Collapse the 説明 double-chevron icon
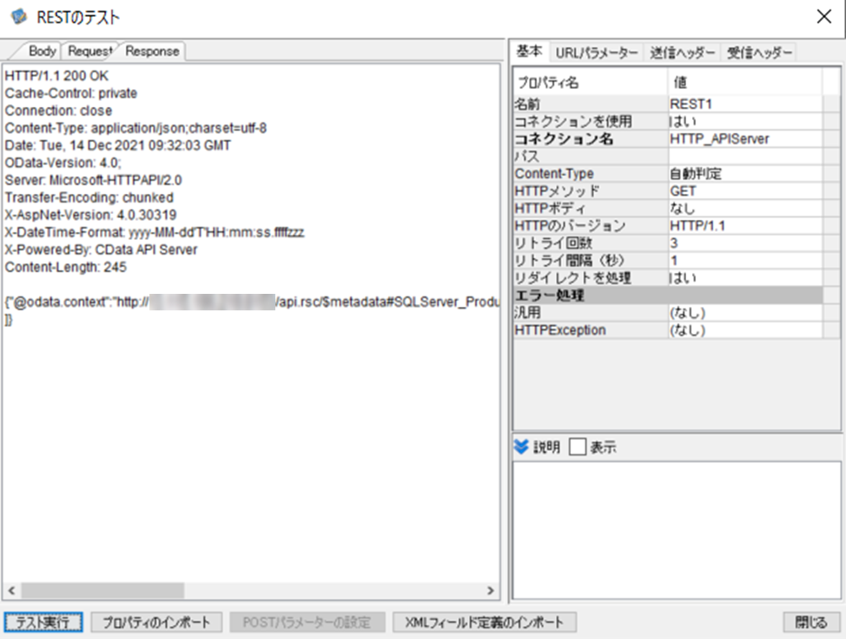The width and height of the screenshot is (846, 639). 521,447
